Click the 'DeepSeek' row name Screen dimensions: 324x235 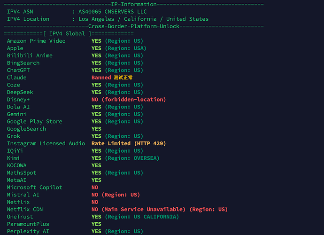click(x=20, y=92)
